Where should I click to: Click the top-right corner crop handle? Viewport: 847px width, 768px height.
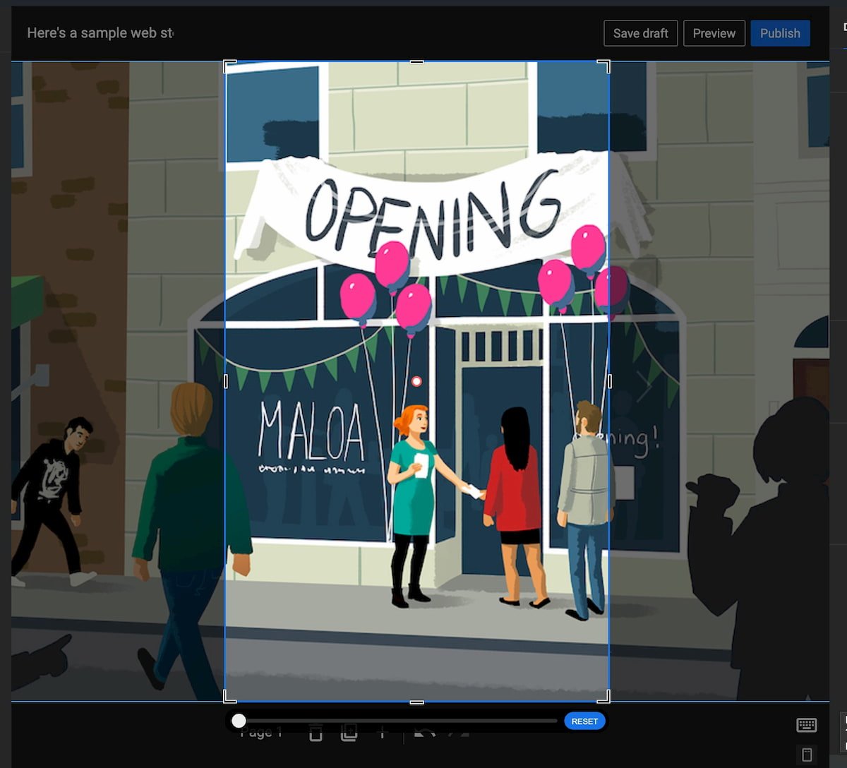pyautogui.click(x=604, y=66)
